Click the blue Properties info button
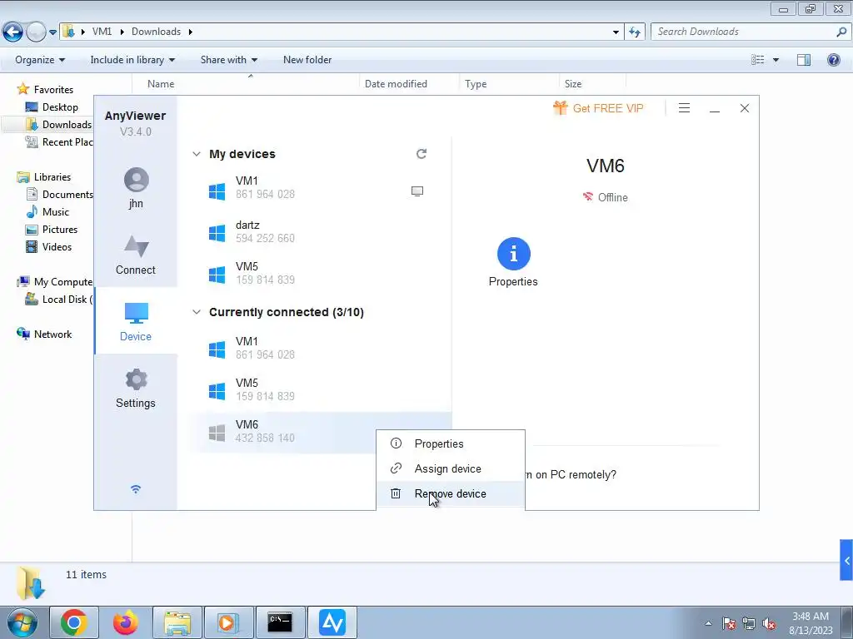 pyautogui.click(x=513, y=253)
